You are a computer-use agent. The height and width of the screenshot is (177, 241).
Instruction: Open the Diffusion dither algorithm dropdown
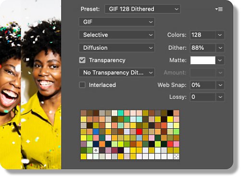tap(117, 48)
